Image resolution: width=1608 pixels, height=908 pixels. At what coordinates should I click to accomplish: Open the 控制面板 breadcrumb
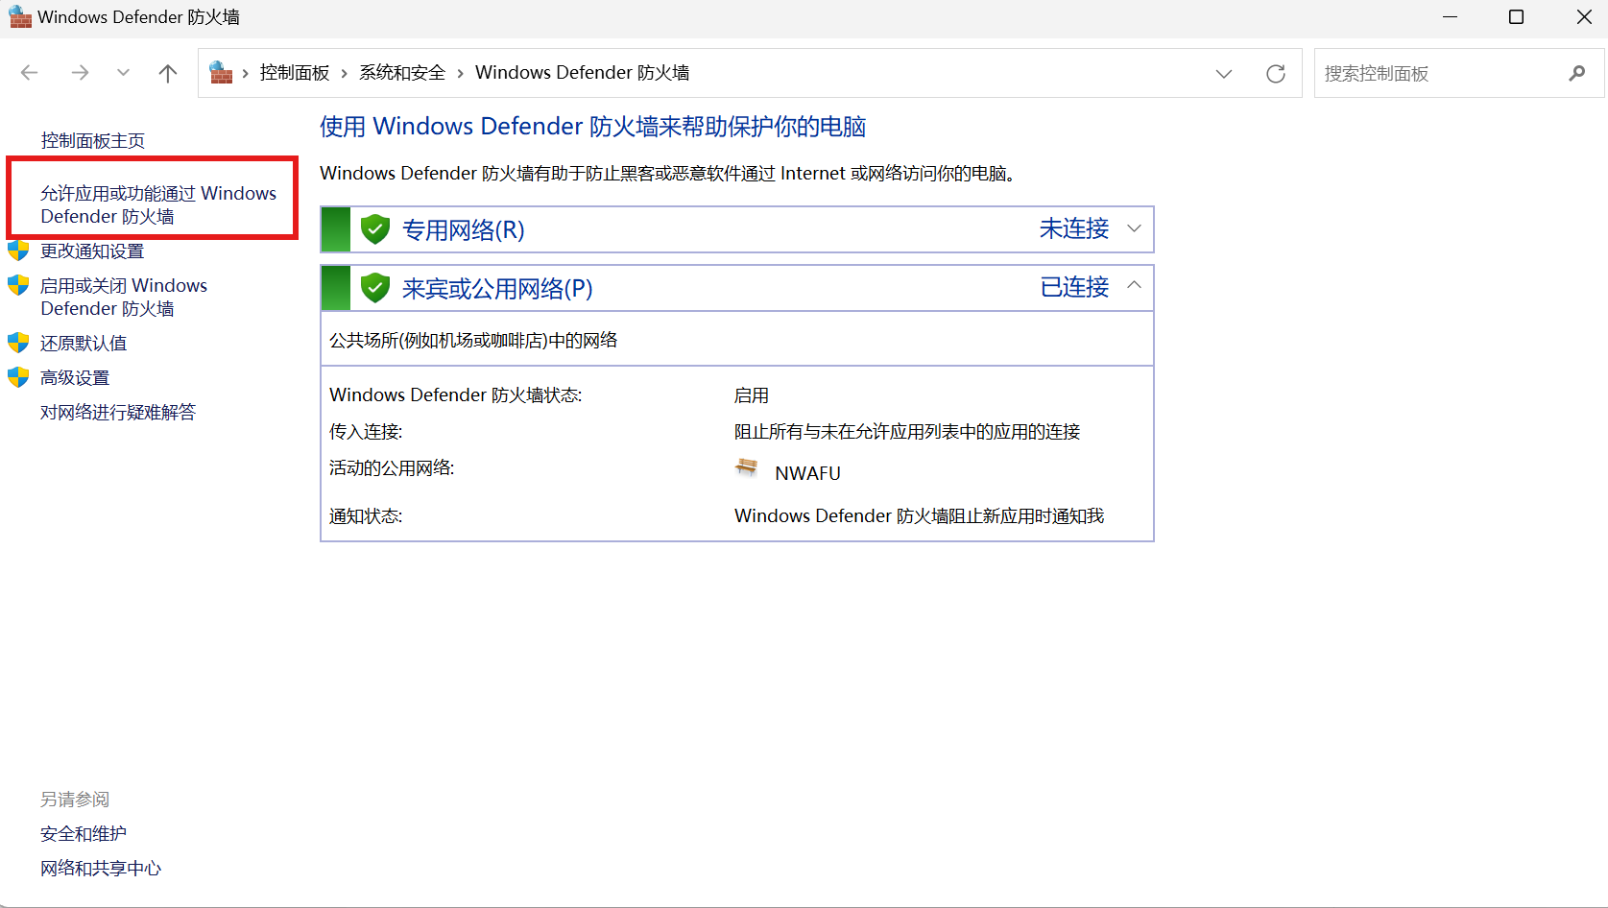(x=295, y=73)
